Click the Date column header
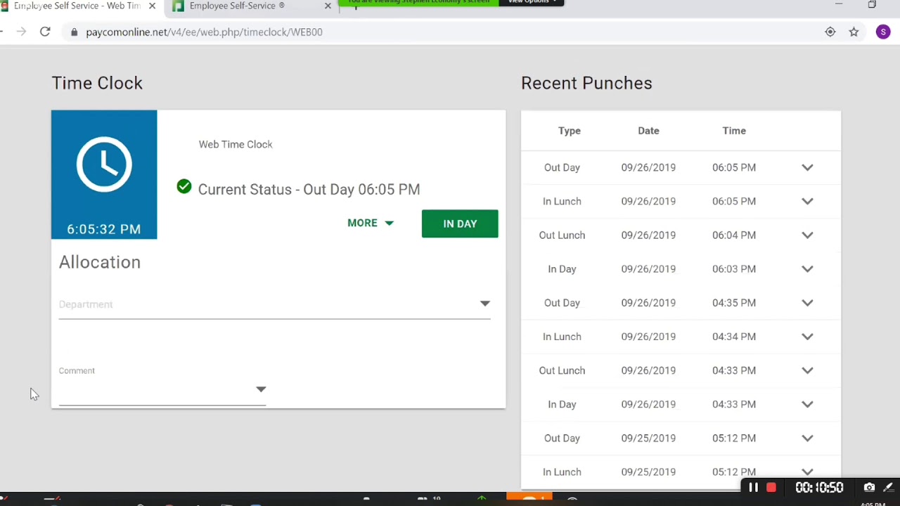The width and height of the screenshot is (900, 506). pos(648,131)
